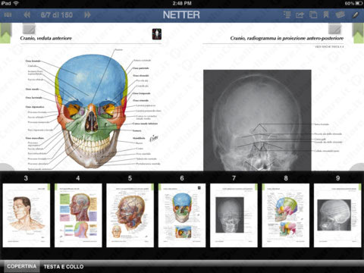Tap the antero-posterior skull radiograph image

[257, 121]
